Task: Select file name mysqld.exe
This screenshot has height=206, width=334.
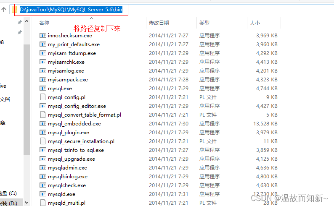Action: click(61, 194)
